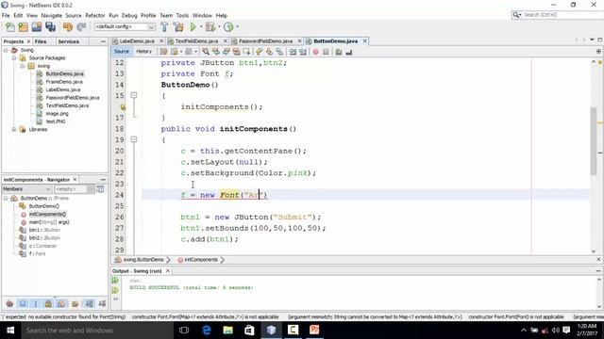Open the Refactor menu
Image resolution: width=604 pixels, height=339 pixels.
tap(95, 15)
